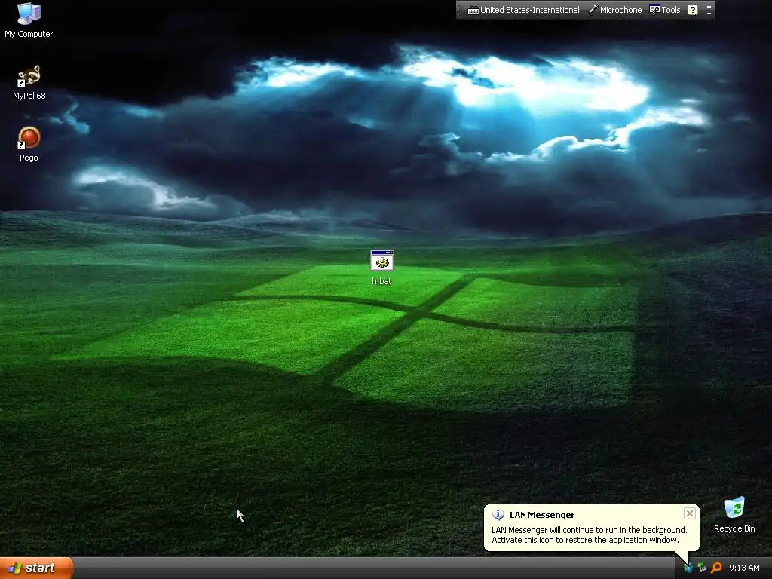Open language bar options drop arrow
Viewport: 772px width, 579px height.
click(709, 14)
